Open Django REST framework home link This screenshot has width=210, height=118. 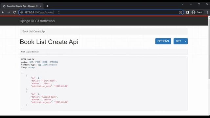(37, 21)
